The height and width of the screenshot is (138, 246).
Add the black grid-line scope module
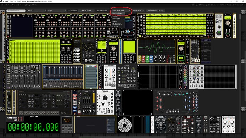[158, 77]
